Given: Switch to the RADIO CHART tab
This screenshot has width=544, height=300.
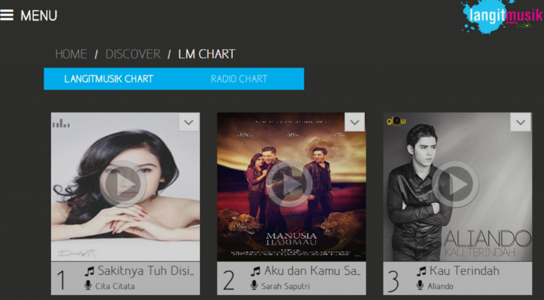Looking at the screenshot, I should [x=239, y=79].
